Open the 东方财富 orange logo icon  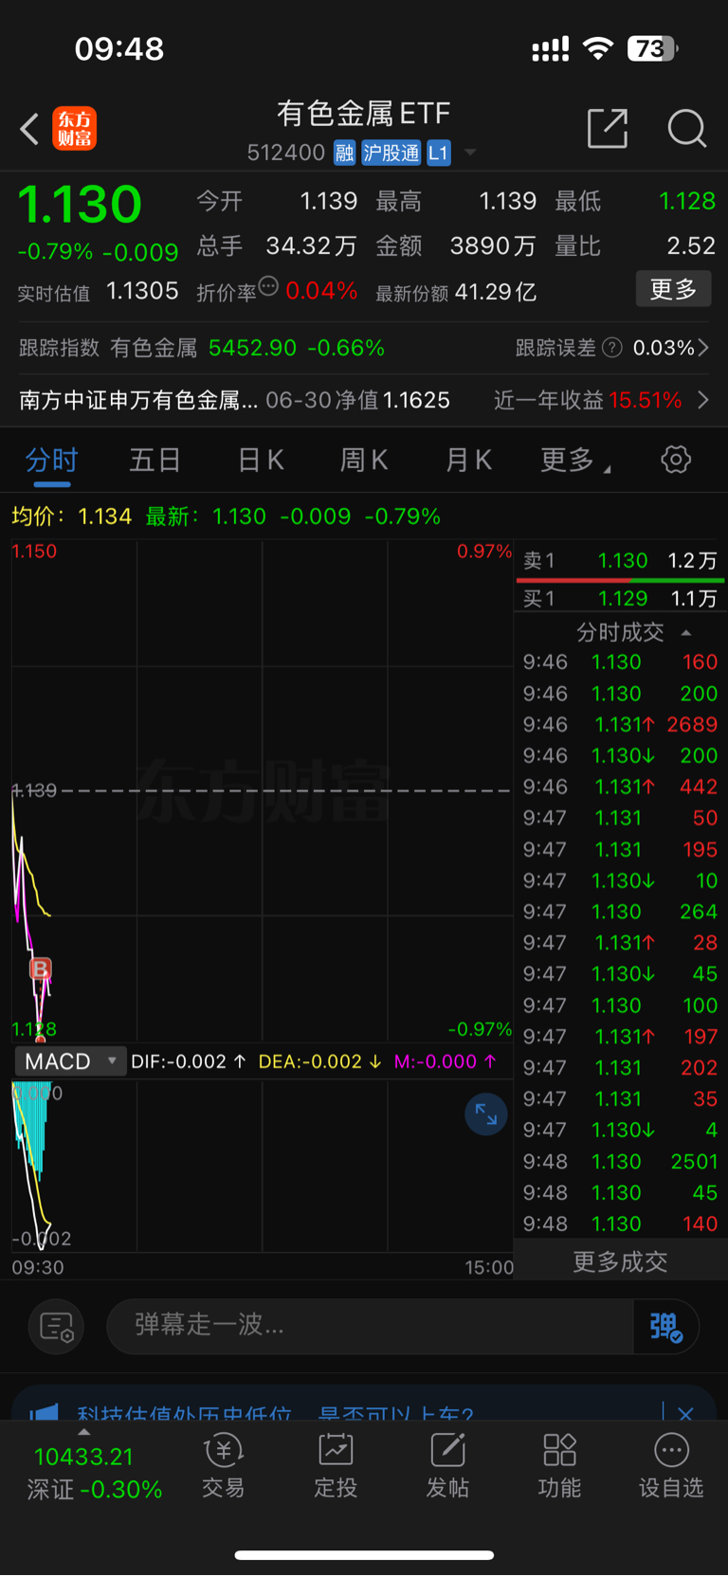pos(75,128)
